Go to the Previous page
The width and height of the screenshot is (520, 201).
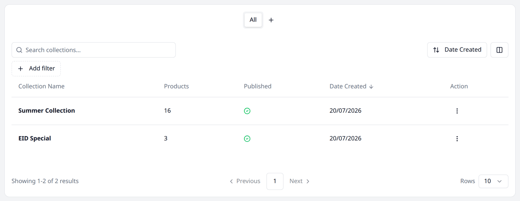245,181
